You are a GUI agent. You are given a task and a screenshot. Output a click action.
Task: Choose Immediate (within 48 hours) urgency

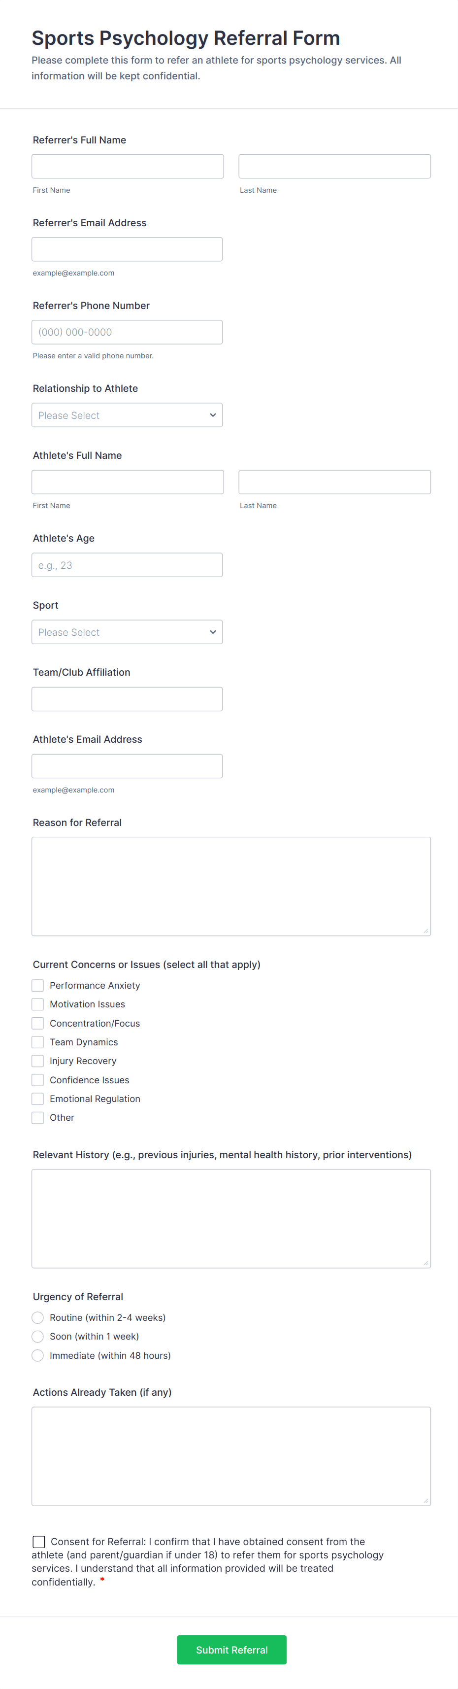click(x=38, y=1355)
